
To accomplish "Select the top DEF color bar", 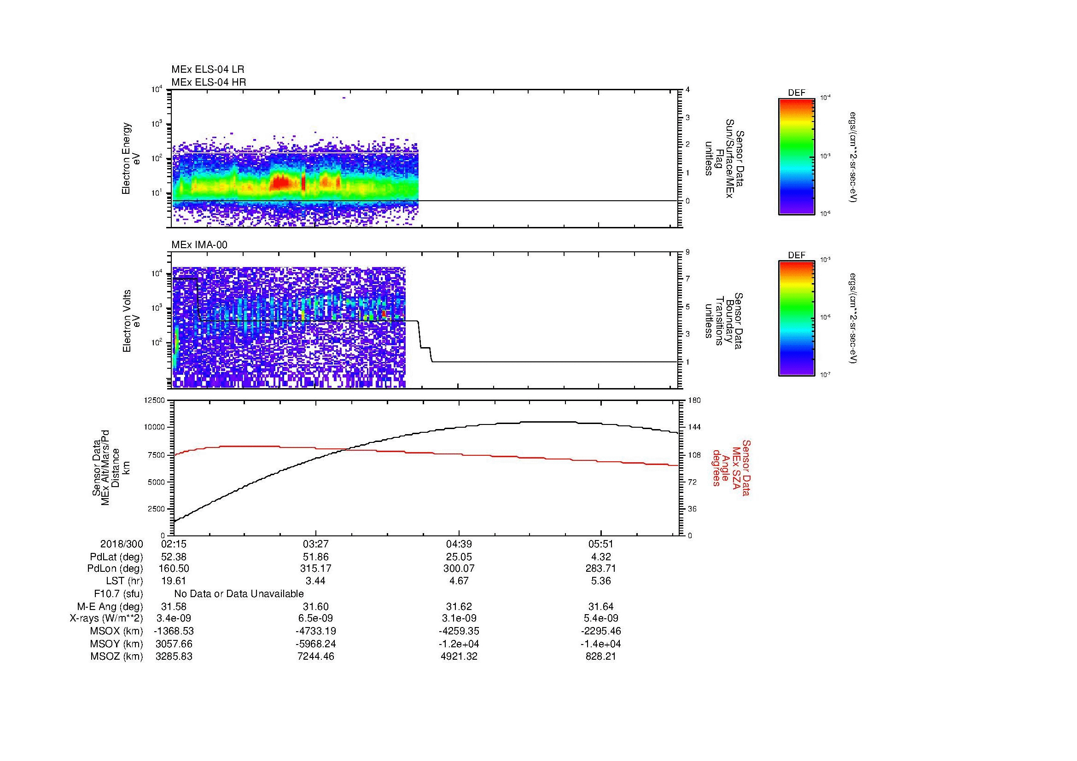I will (x=796, y=157).
